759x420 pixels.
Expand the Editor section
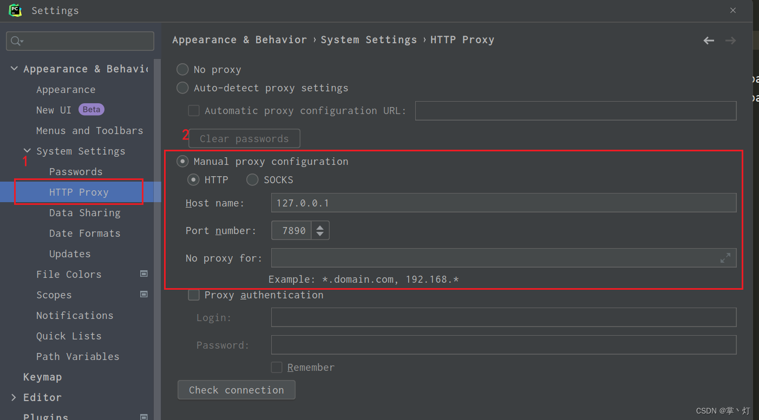[x=13, y=397]
